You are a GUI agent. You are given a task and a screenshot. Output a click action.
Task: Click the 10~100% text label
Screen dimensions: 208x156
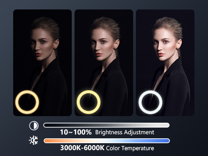pos(76,132)
